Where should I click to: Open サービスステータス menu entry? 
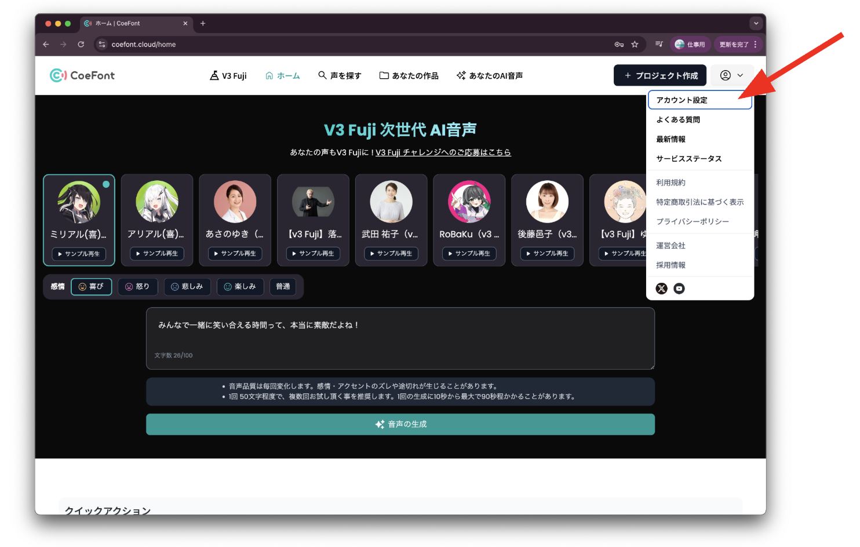tap(688, 158)
